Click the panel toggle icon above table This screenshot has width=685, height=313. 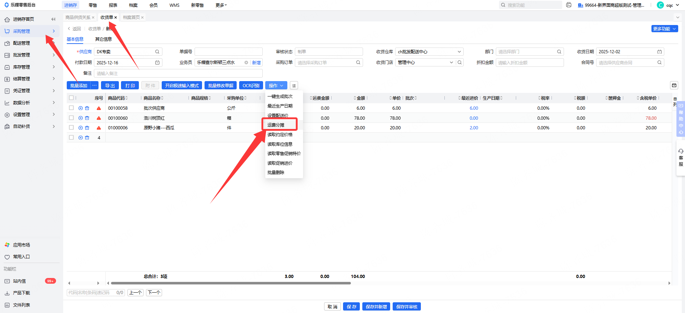[674, 85]
